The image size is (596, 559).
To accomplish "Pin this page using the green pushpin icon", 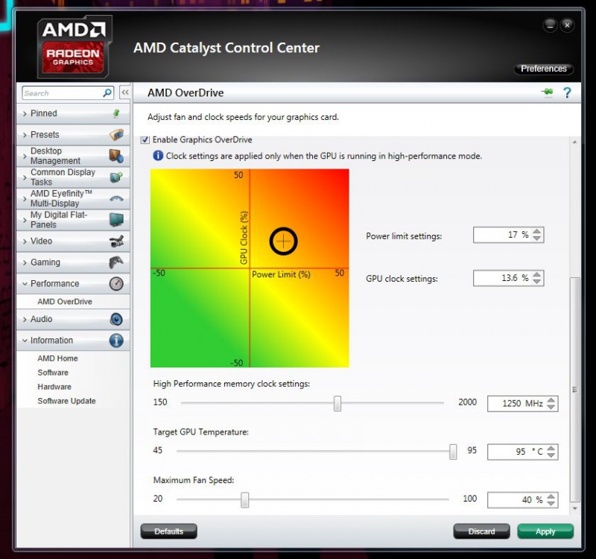I will coord(548,92).
